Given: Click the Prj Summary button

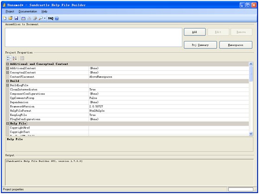Looking at the screenshot, I should coord(200,45).
